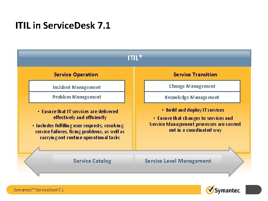This screenshot has width=268, height=201.
Task: Select the Incident Management box
Action: tap(77, 86)
